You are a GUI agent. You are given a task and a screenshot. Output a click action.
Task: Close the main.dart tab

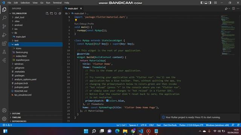pos(81,9)
